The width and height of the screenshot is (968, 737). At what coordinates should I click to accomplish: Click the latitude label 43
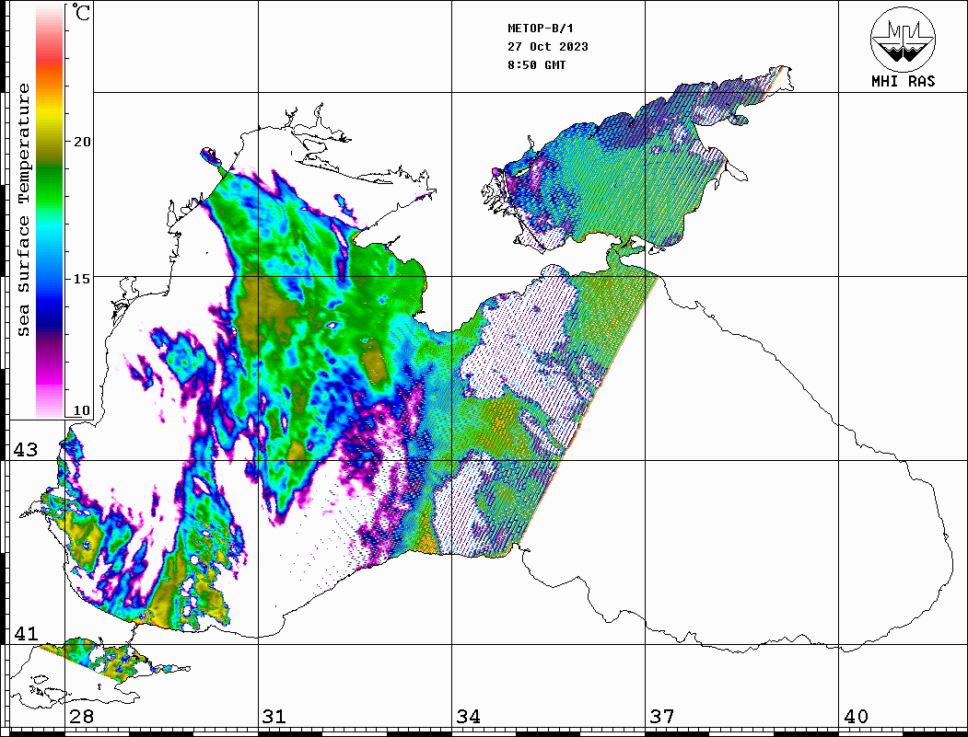[26, 450]
